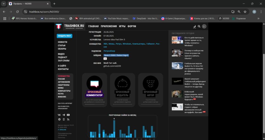Image resolution: width=265 pixels, height=140 pixels.
Task: Open the VK social icon in sidebar
Action: [x=59, y=115]
